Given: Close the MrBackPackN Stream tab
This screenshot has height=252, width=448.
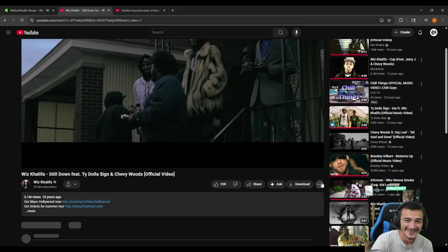Looking at the screenshot, I should [53, 10].
